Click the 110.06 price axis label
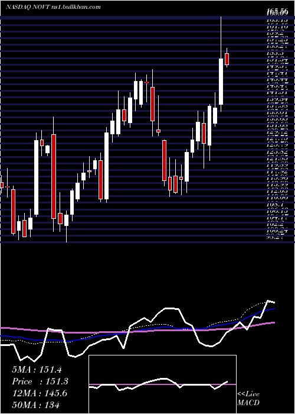The width and height of the screenshot is (295, 414). pyautogui.click(x=277, y=198)
